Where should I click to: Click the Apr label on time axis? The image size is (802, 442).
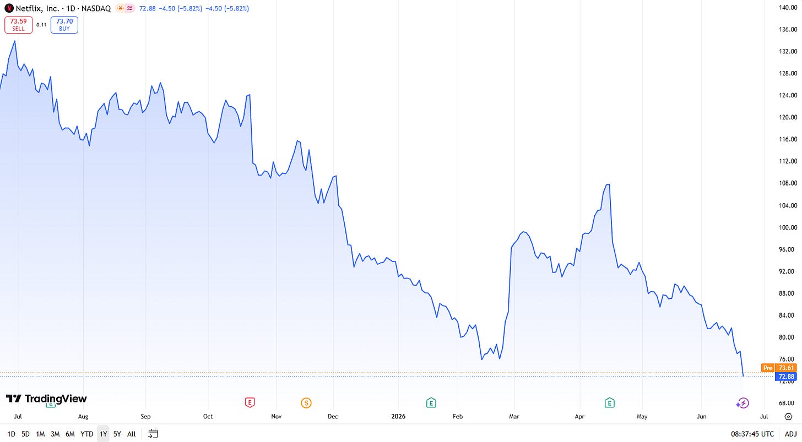(579, 417)
